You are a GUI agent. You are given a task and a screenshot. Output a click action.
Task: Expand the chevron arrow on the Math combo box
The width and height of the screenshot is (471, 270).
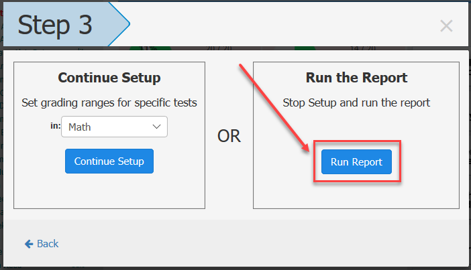pyautogui.click(x=156, y=127)
